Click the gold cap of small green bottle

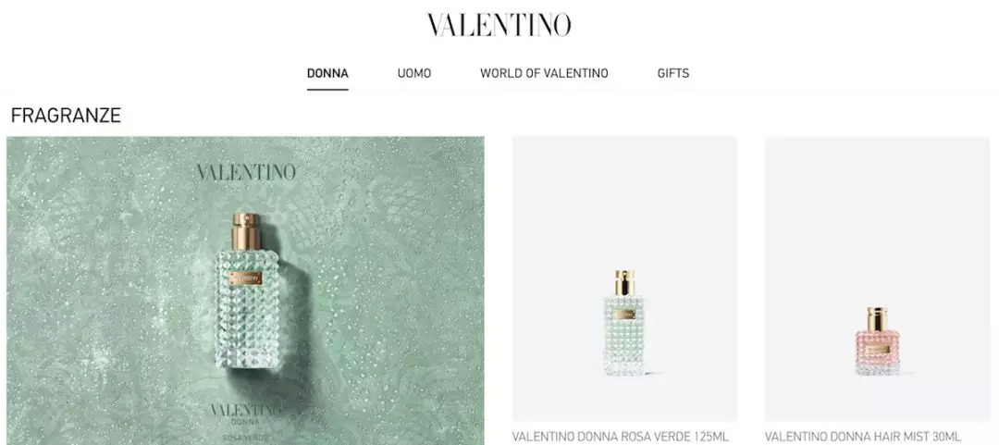point(625,282)
